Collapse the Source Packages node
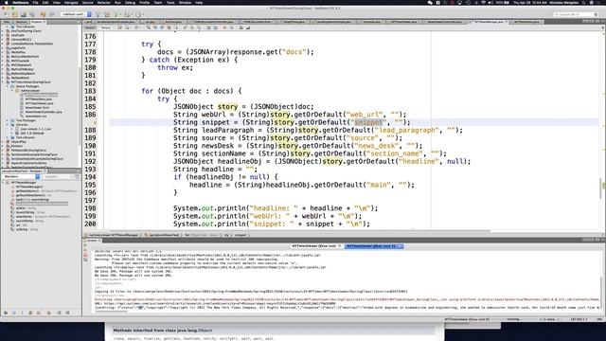This screenshot has width=606, height=341. (8, 86)
